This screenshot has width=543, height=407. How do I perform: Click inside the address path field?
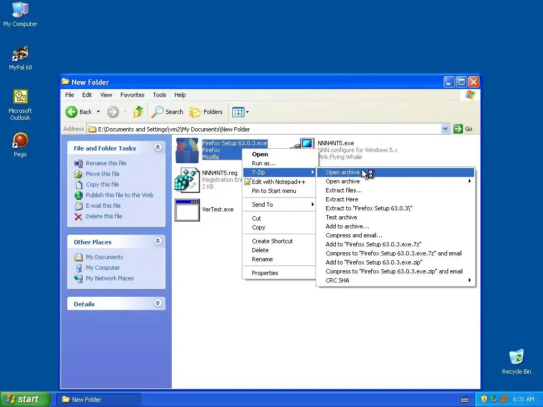pos(264,129)
